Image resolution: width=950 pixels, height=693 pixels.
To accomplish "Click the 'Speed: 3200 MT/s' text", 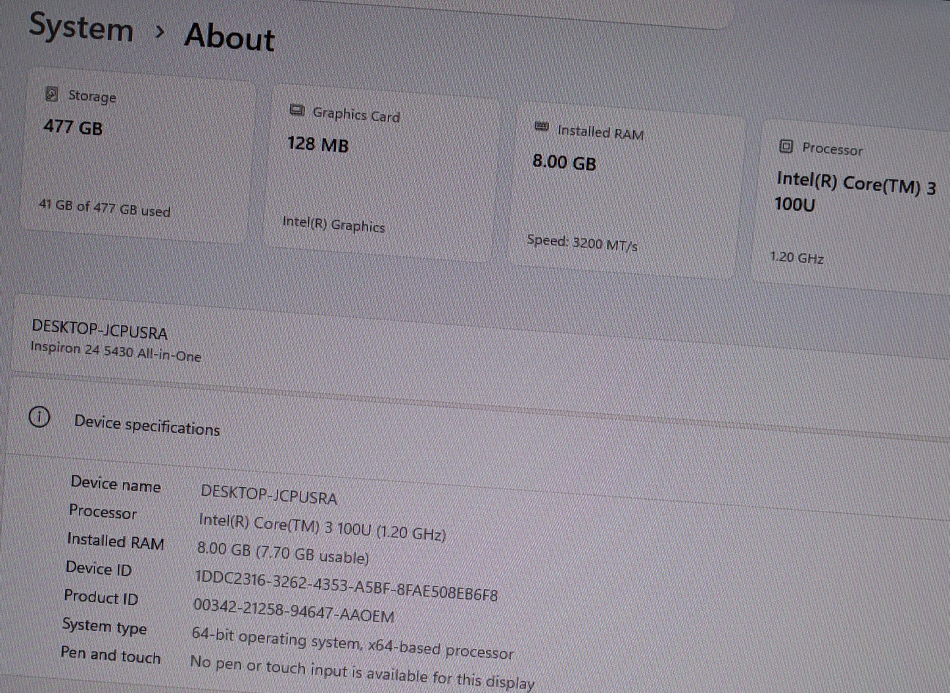I will 582,243.
